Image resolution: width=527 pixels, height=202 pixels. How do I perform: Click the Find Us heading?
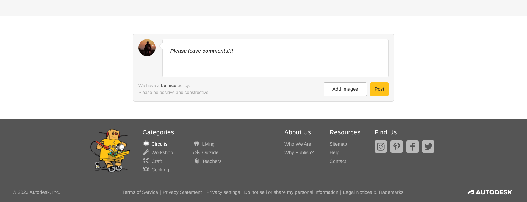coord(386,132)
